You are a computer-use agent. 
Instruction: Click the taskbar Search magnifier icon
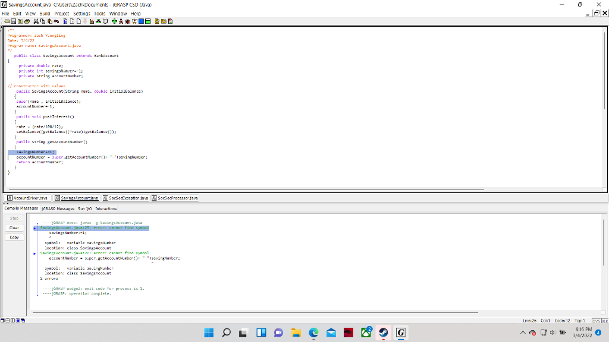[227, 332]
